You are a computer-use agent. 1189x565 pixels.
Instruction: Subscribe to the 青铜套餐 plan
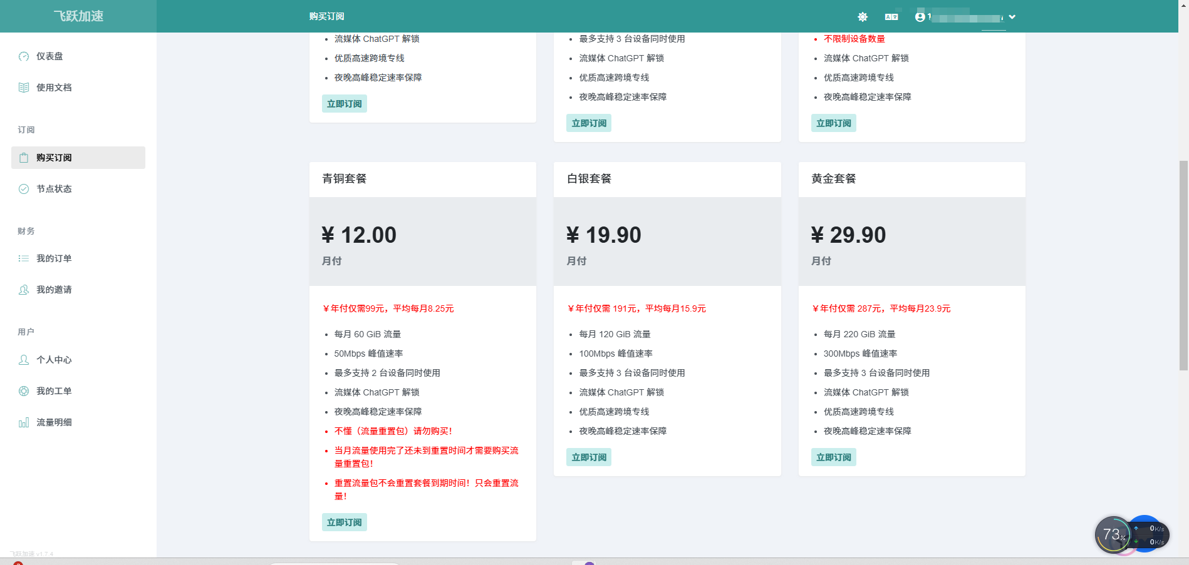tap(345, 522)
